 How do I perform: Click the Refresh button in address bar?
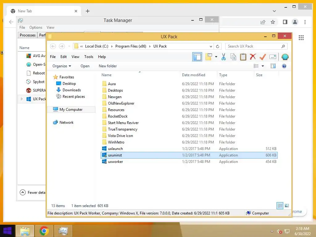218,46
